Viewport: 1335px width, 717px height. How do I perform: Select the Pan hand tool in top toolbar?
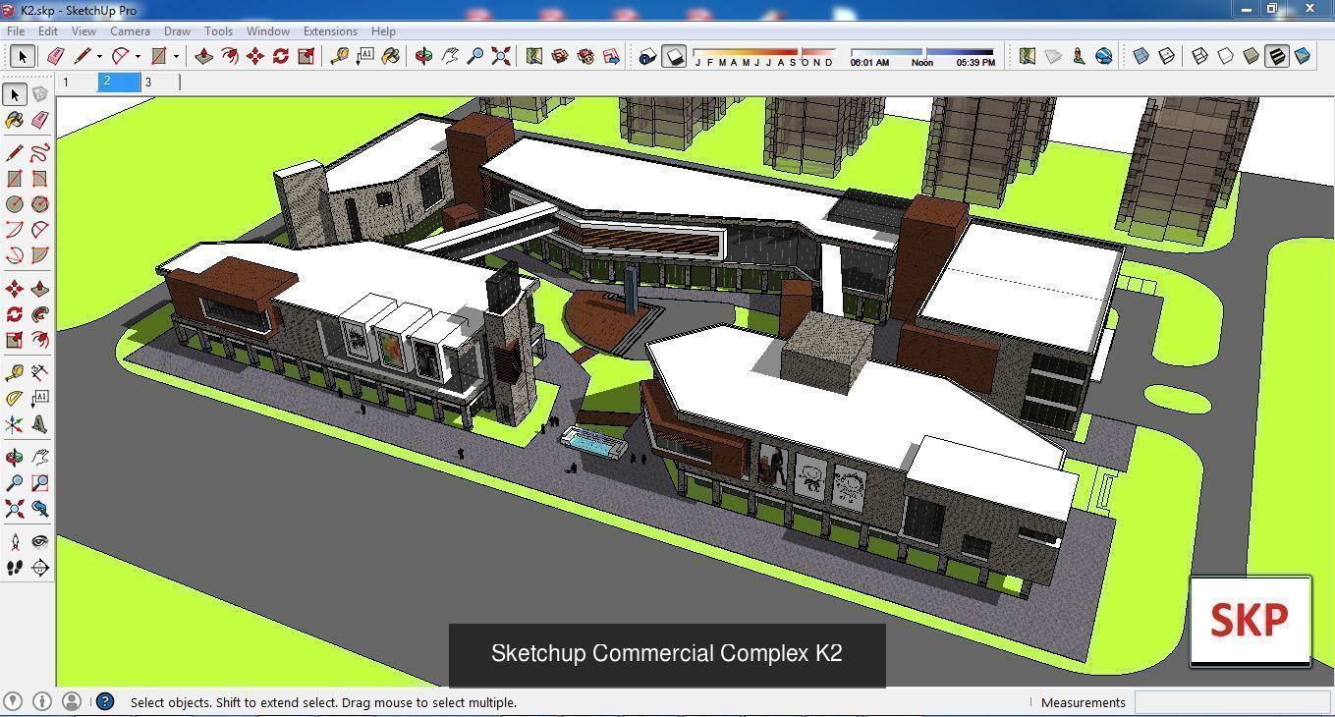coord(450,56)
